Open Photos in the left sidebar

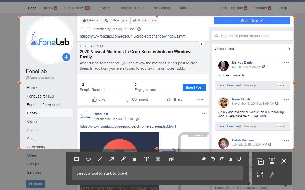click(x=33, y=130)
